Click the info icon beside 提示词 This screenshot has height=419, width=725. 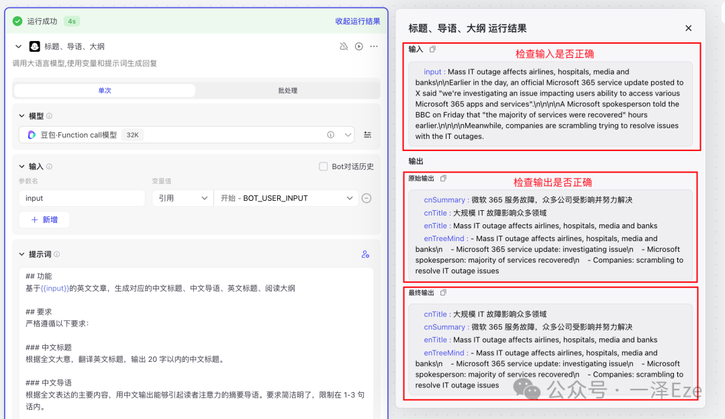57,254
